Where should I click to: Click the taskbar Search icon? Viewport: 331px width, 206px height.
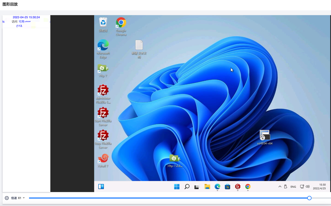187,186
